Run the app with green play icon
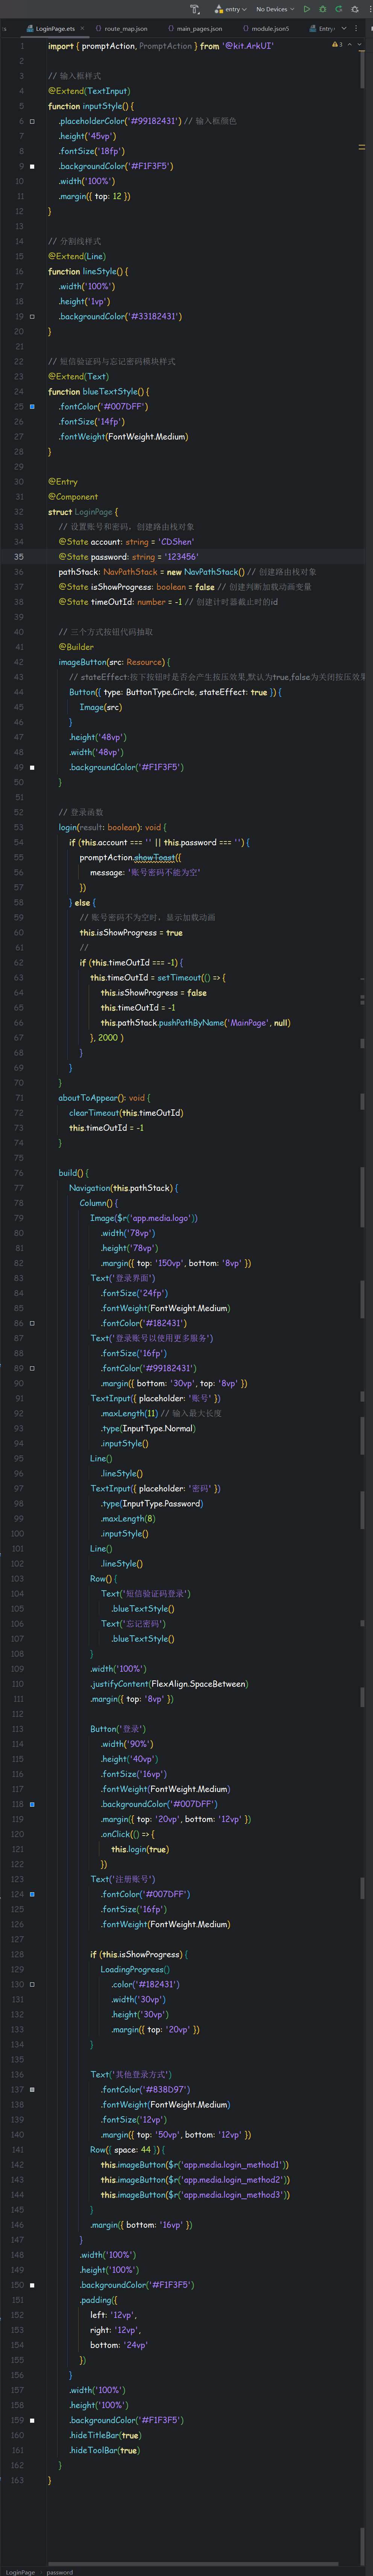 [x=307, y=9]
